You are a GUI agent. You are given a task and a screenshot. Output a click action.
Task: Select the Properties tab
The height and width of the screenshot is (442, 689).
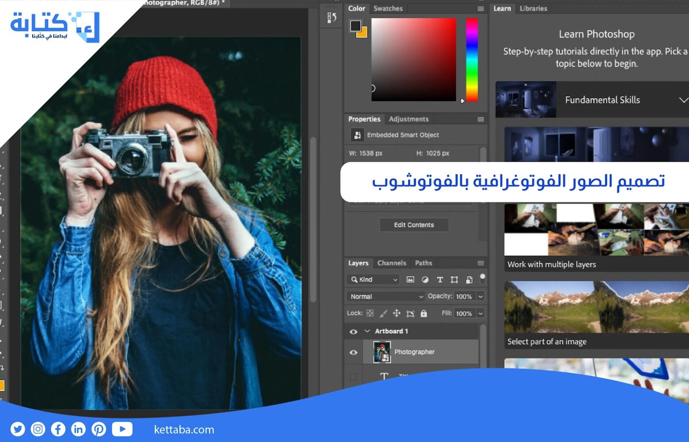[364, 119]
